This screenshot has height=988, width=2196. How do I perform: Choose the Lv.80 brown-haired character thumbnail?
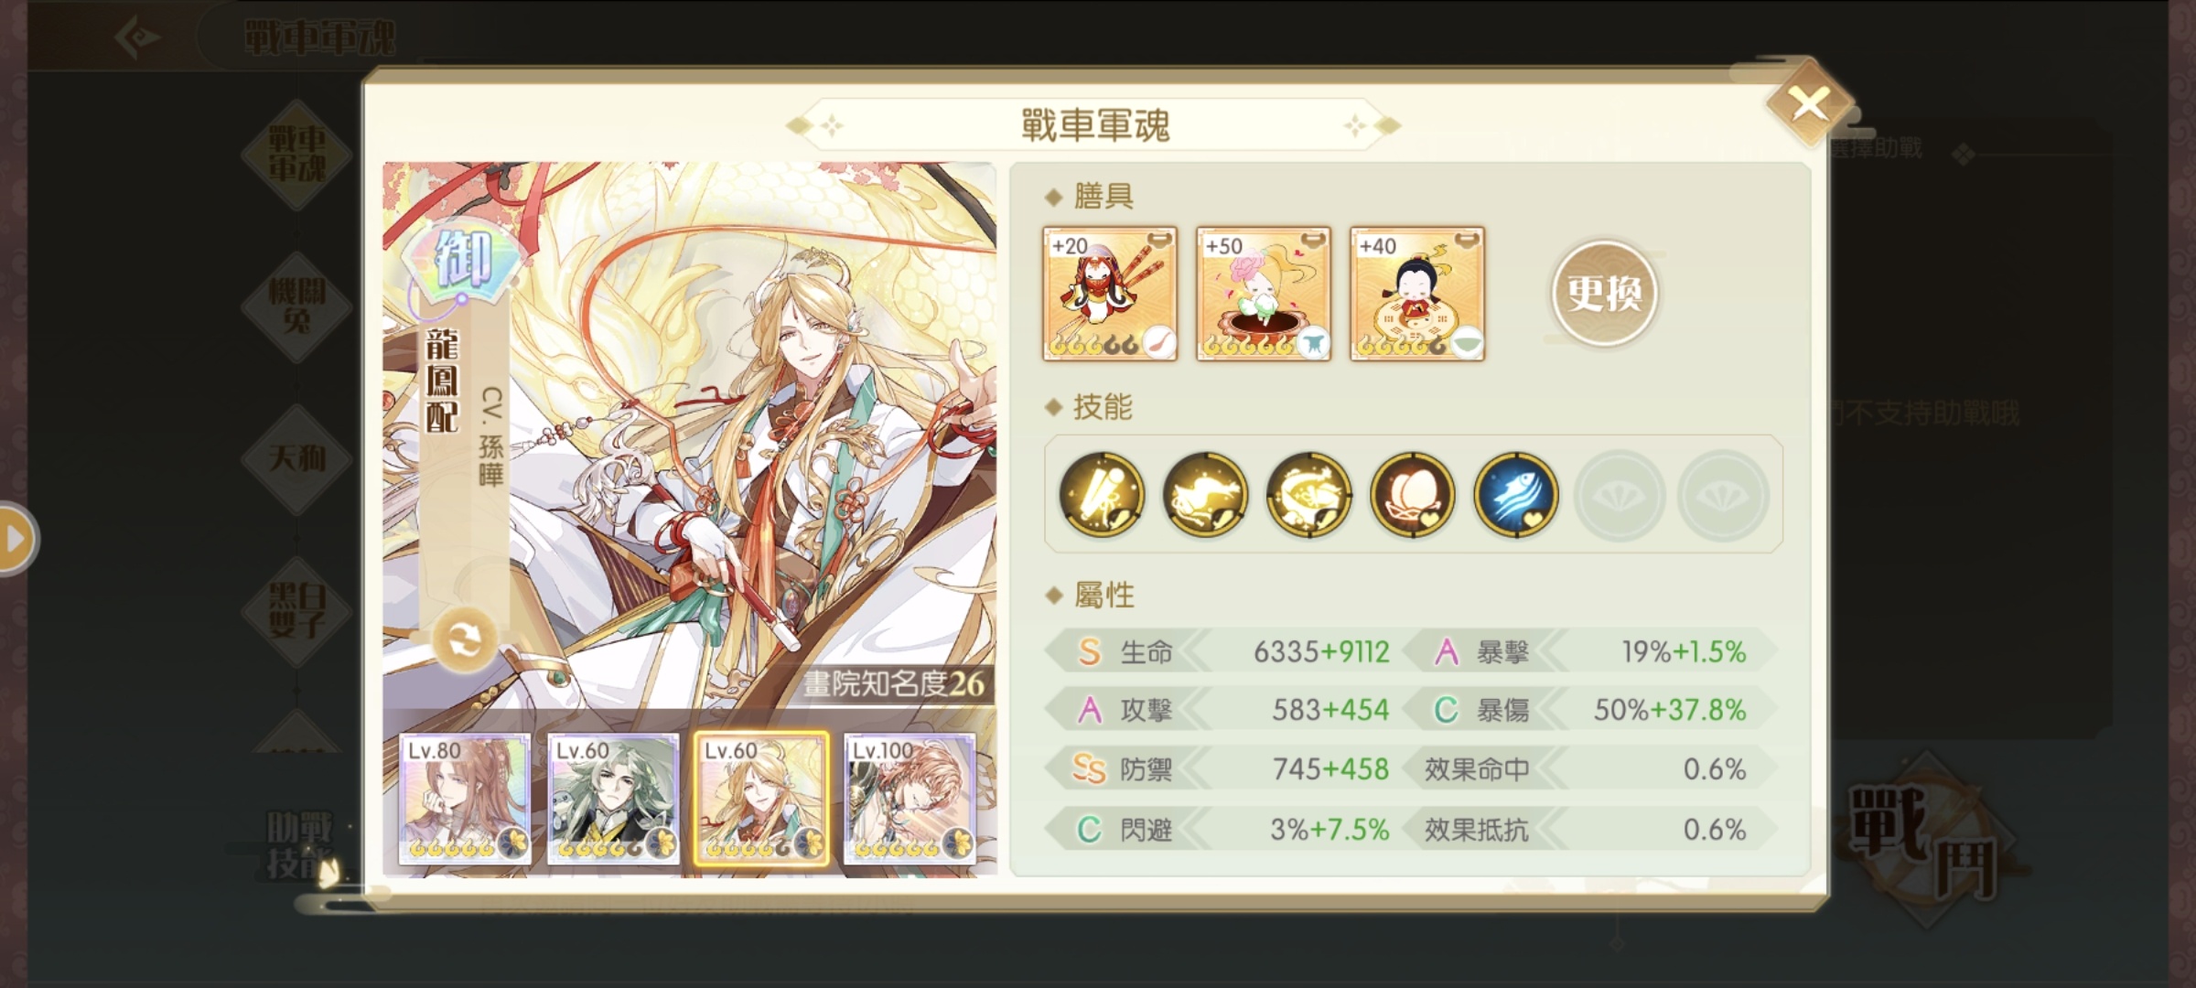465,799
